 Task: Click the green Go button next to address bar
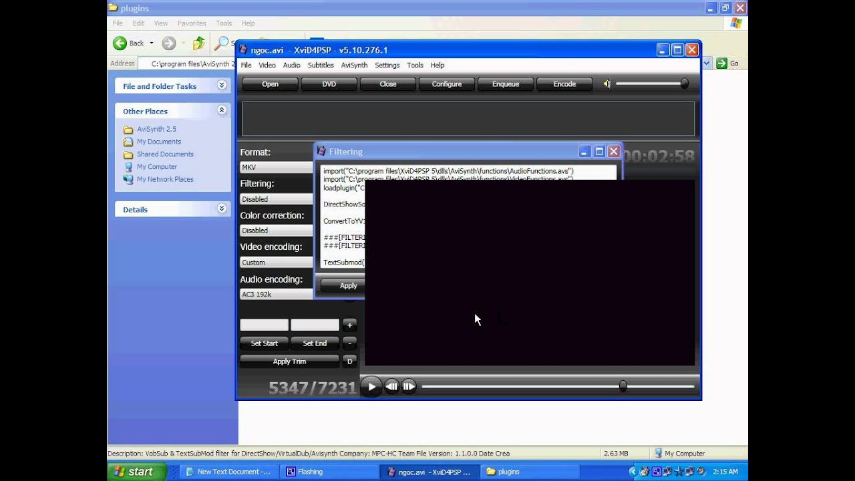tap(728, 63)
